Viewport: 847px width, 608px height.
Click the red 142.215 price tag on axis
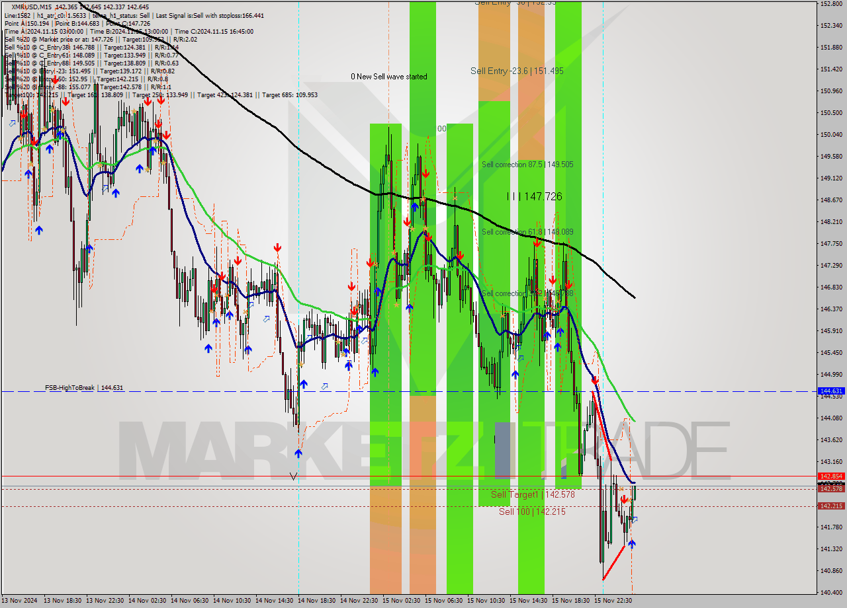831,506
